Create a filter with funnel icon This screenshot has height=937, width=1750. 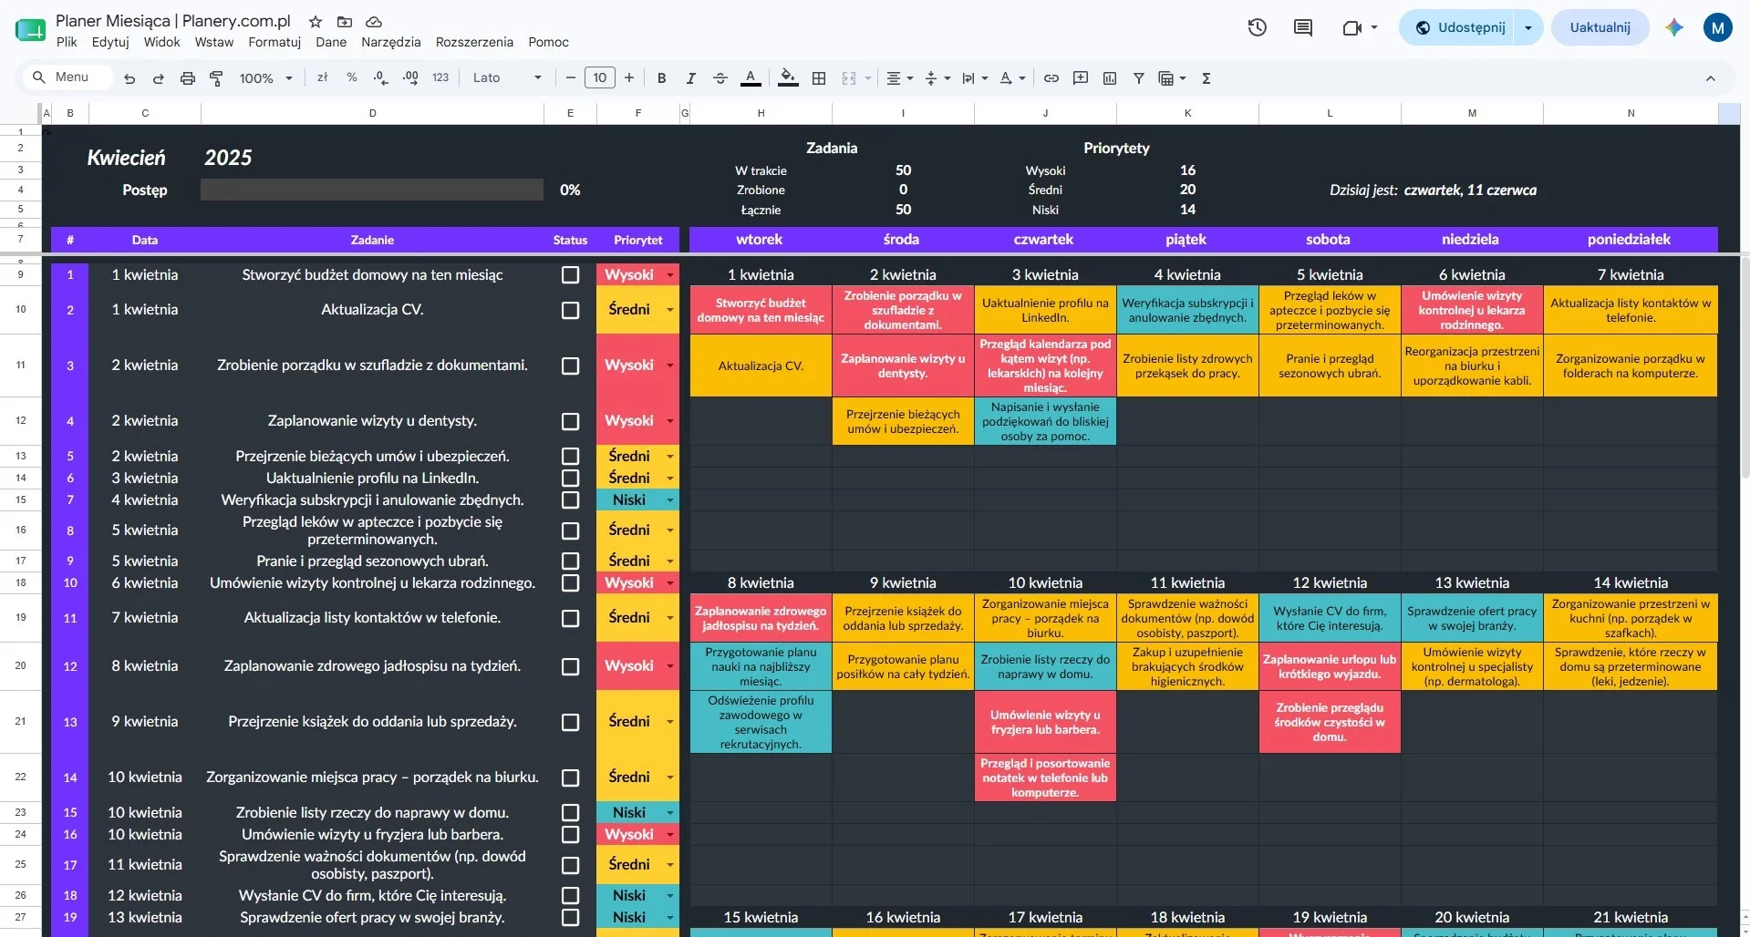[x=1139, y=78]
